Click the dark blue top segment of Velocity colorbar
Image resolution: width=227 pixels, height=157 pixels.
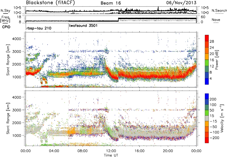click(207, 96)
